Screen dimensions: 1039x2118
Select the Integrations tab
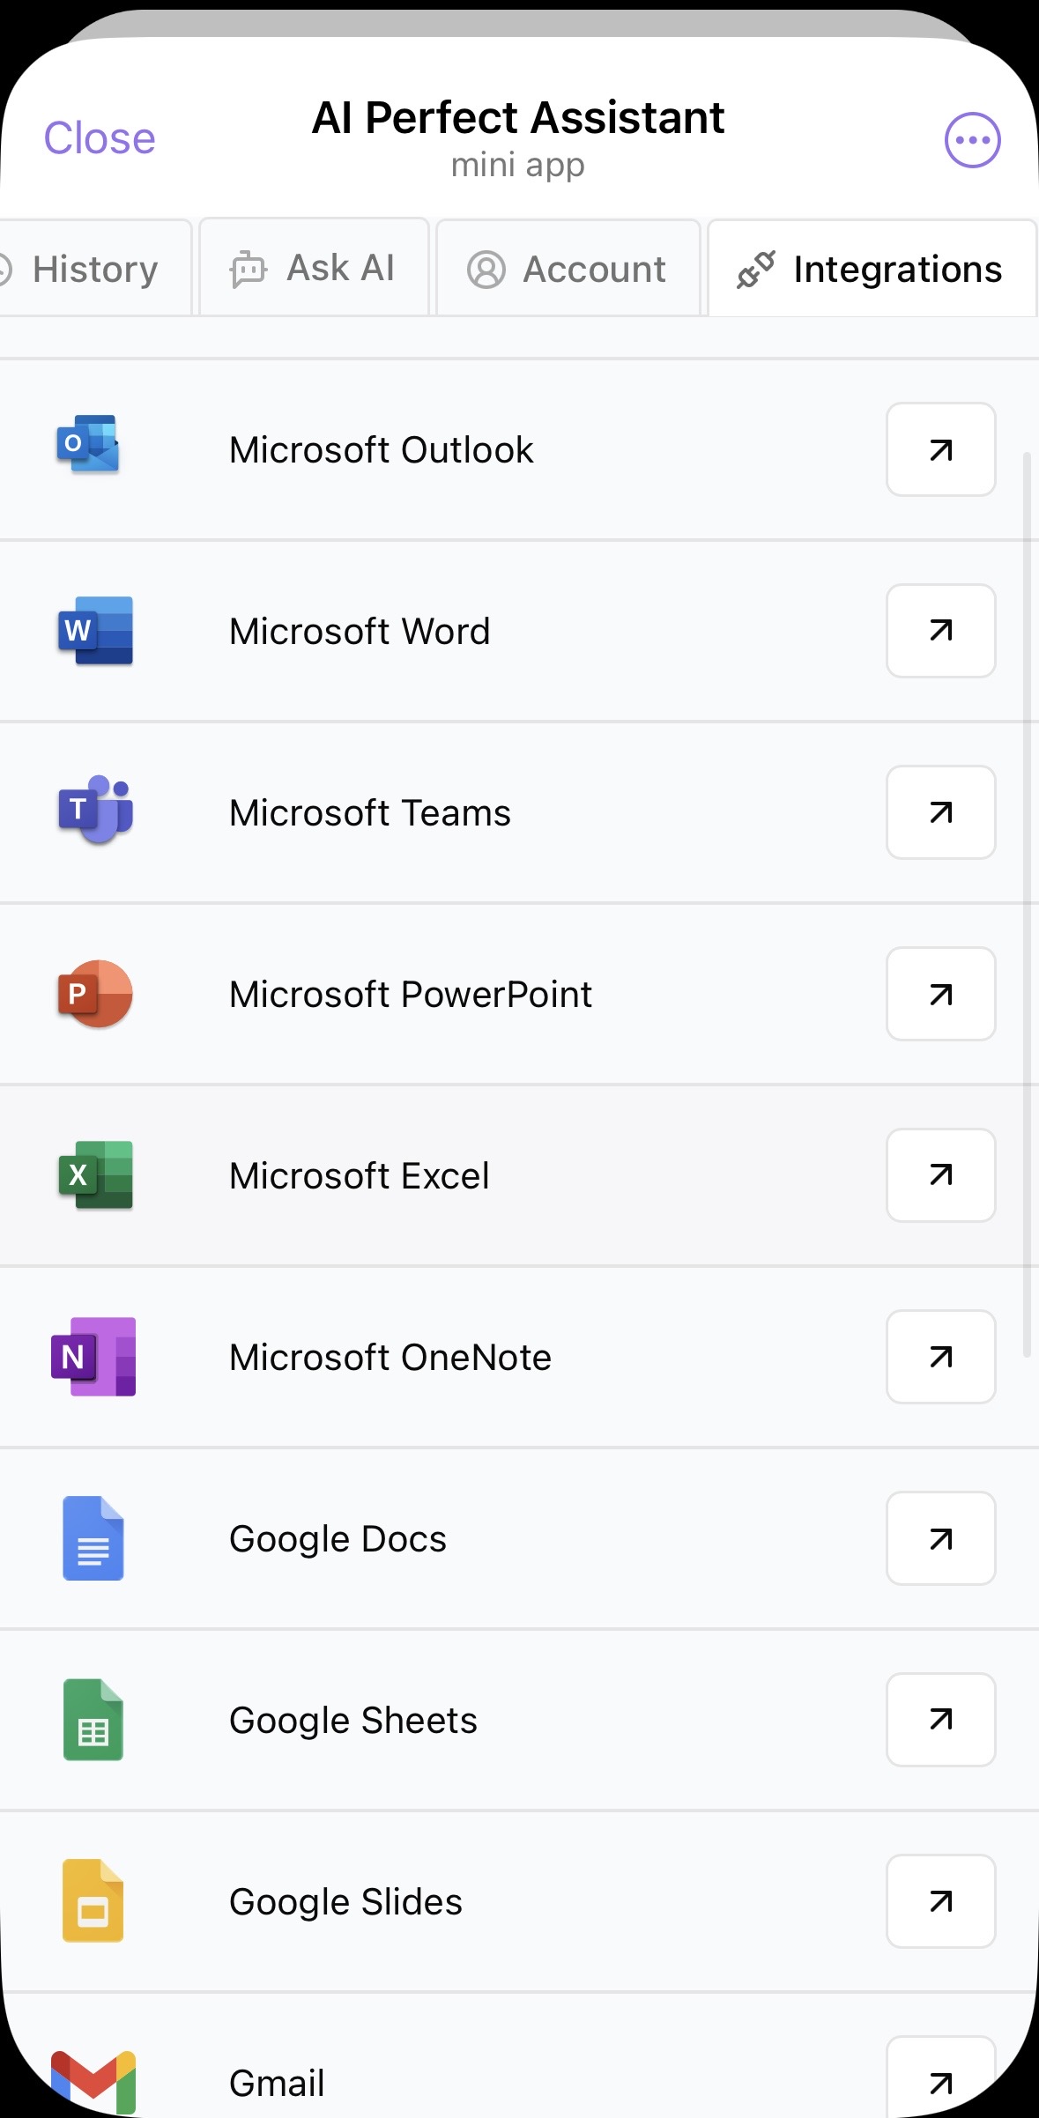tap(872, 269)
